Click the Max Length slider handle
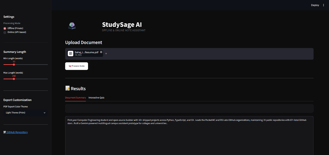Screen dimensions: 329x155 click(x=14, y=79)
